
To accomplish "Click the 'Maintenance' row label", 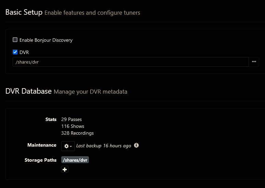I will (x=42, y=145).
